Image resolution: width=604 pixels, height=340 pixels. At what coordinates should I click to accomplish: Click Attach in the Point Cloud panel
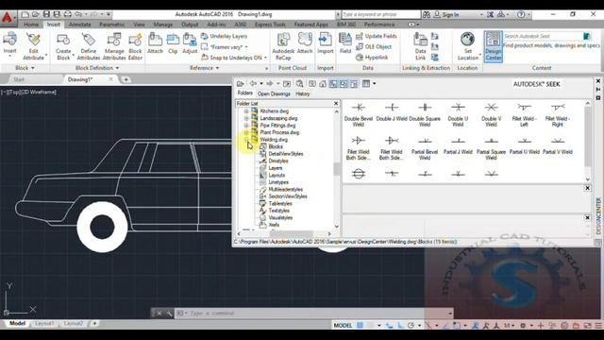[x=305, y=43]
